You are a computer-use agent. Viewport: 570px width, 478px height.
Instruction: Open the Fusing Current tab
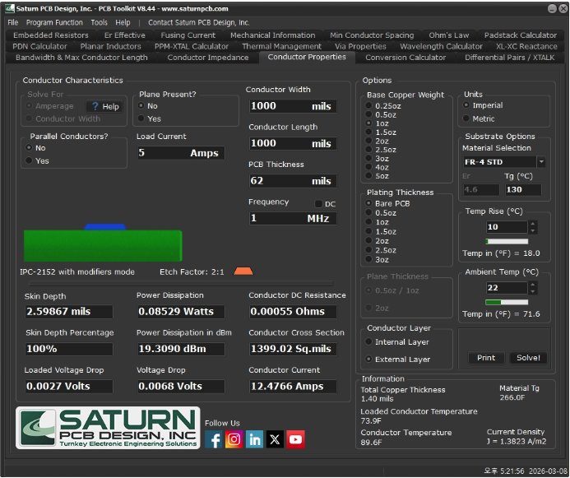tap(188, 35)
